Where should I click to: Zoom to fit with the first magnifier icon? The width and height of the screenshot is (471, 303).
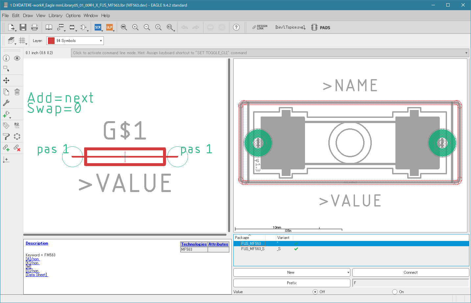coord(124,27)
